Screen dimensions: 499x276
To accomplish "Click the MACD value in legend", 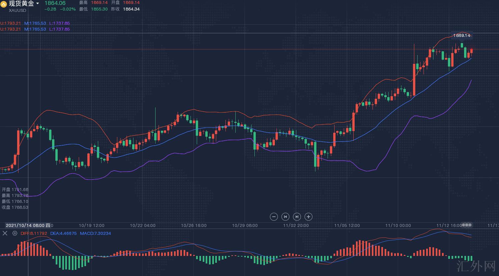I will (95, 233).
